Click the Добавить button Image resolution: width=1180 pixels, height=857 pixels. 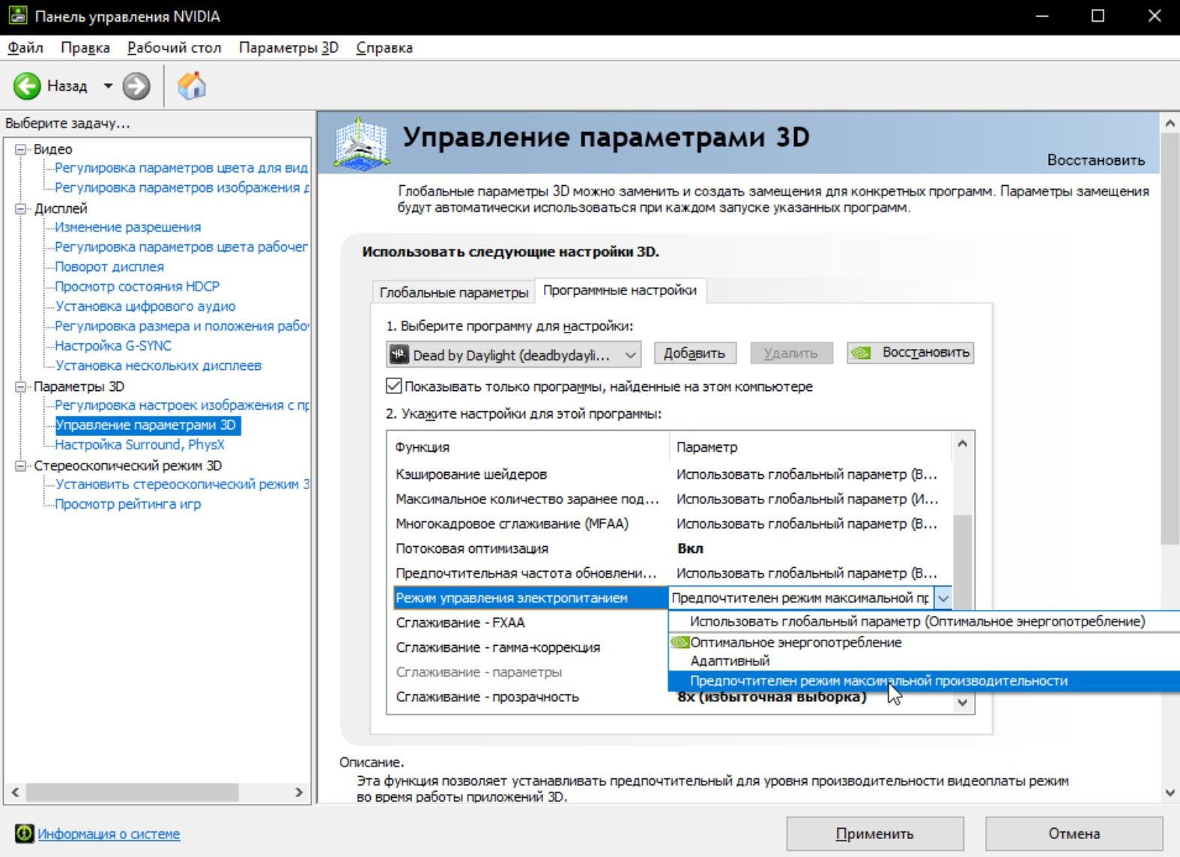pos(695,353)
